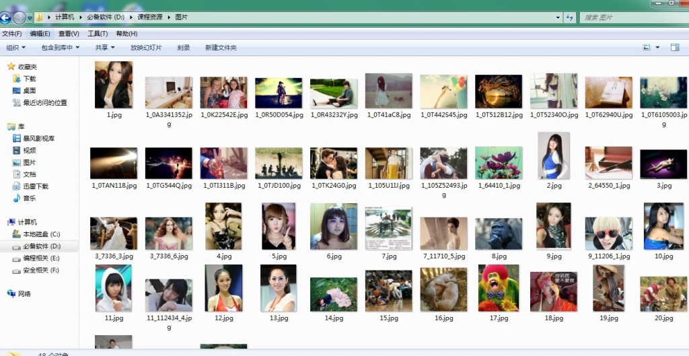Screen dimensions: 689x356
Task: Select thumbnail of 1_0R50D054.jpg
Action: click(279, 93)
